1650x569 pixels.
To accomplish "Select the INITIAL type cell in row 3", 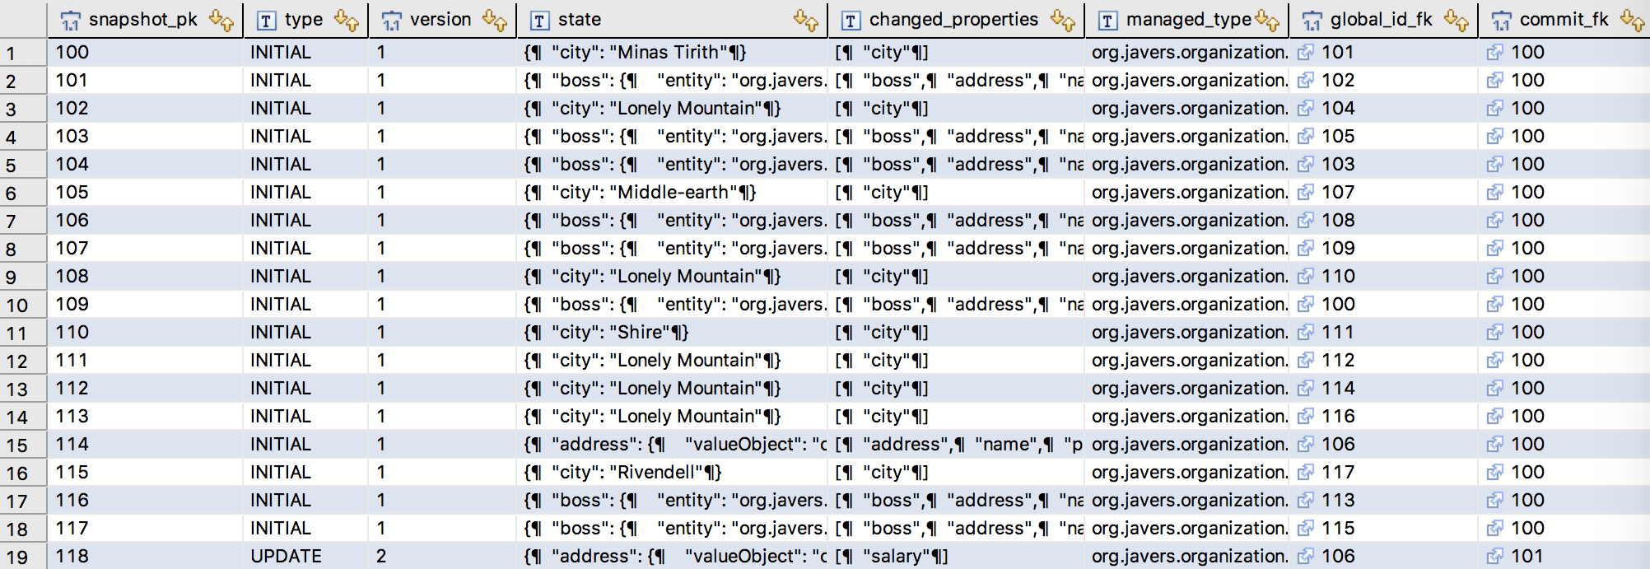I will tap(305, 109).
